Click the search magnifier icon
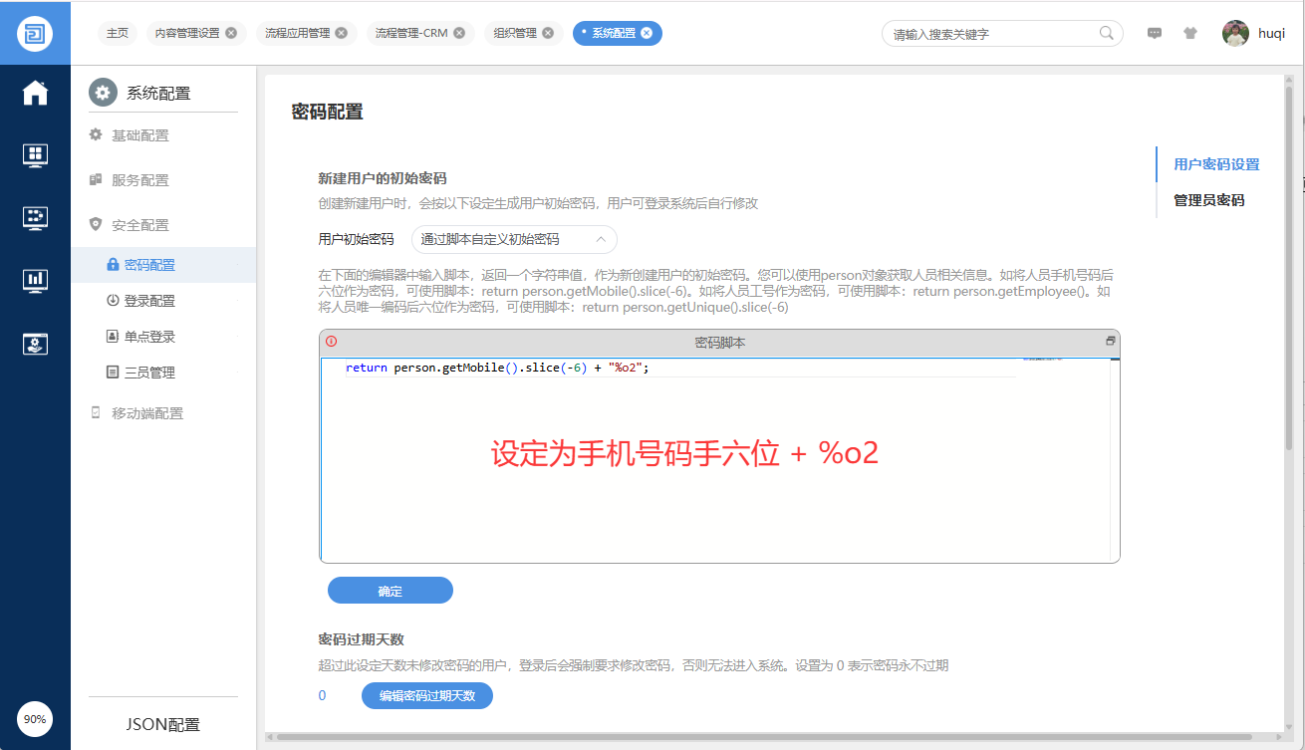The width and height of the screenshot is (1305, 750). tap(1107, 33)
